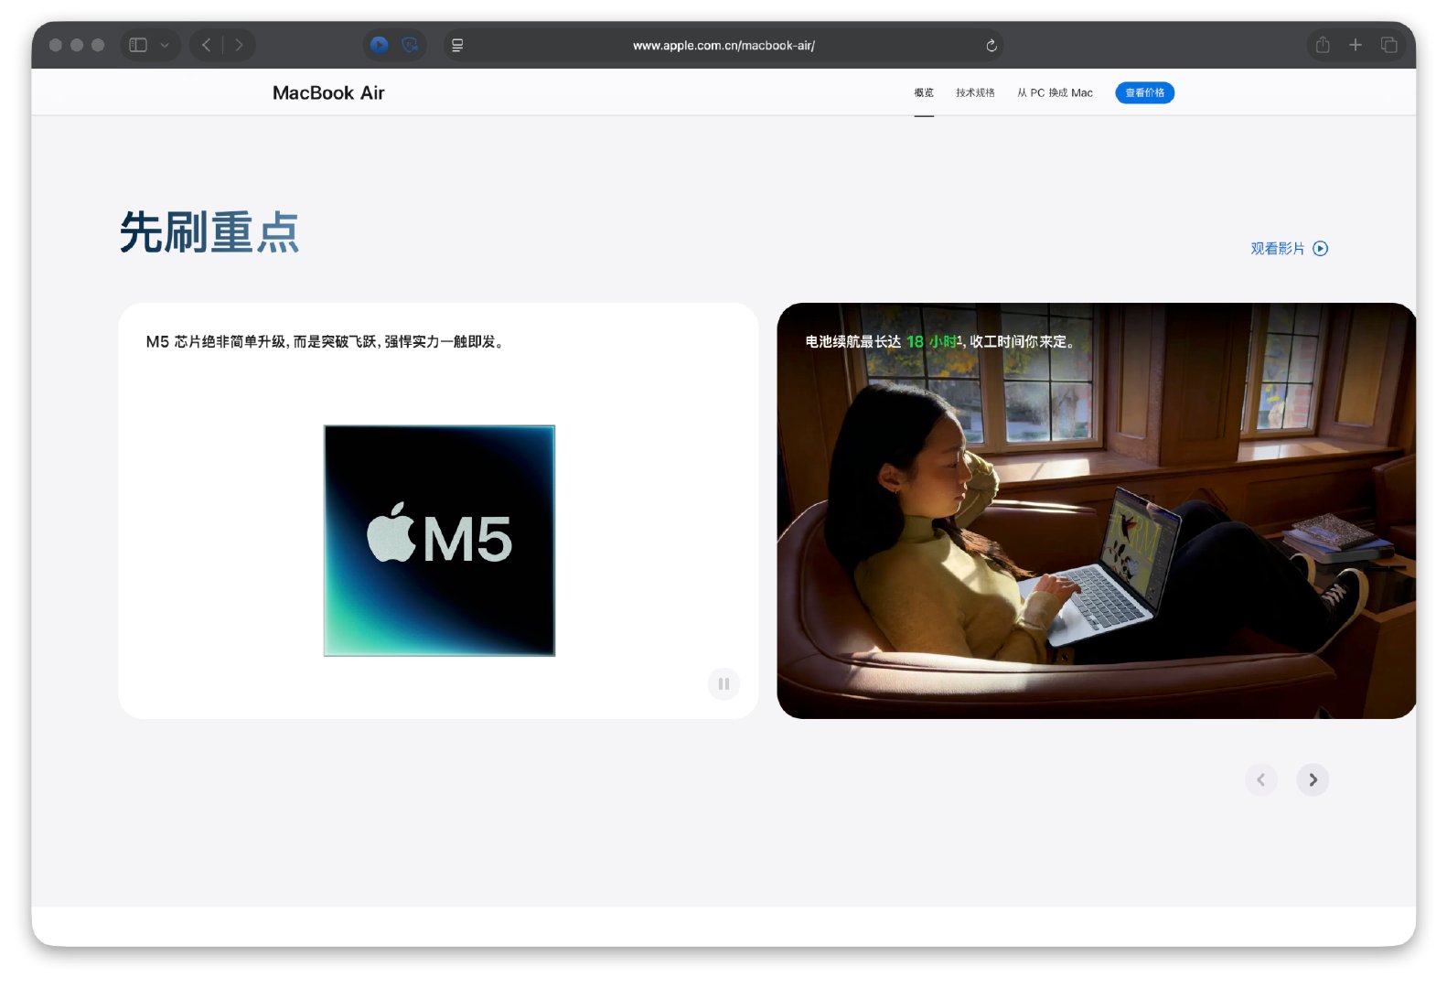Viewport: 1447px width, 988px height.
Task: Click the battery life photo card
Action: [1096, 510]
